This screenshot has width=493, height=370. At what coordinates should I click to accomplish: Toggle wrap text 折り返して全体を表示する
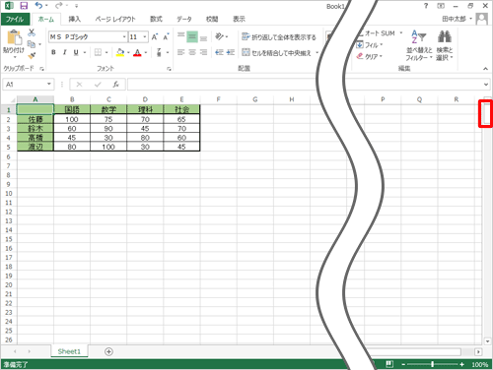point(279,37)
